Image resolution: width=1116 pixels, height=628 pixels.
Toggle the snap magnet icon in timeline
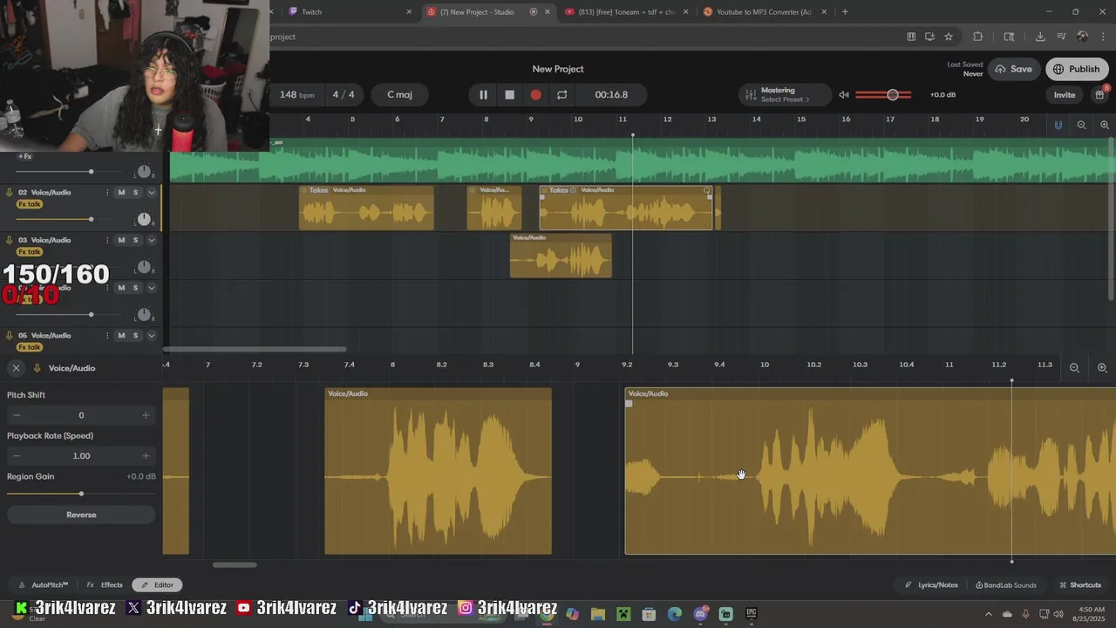coord(1058,125)
